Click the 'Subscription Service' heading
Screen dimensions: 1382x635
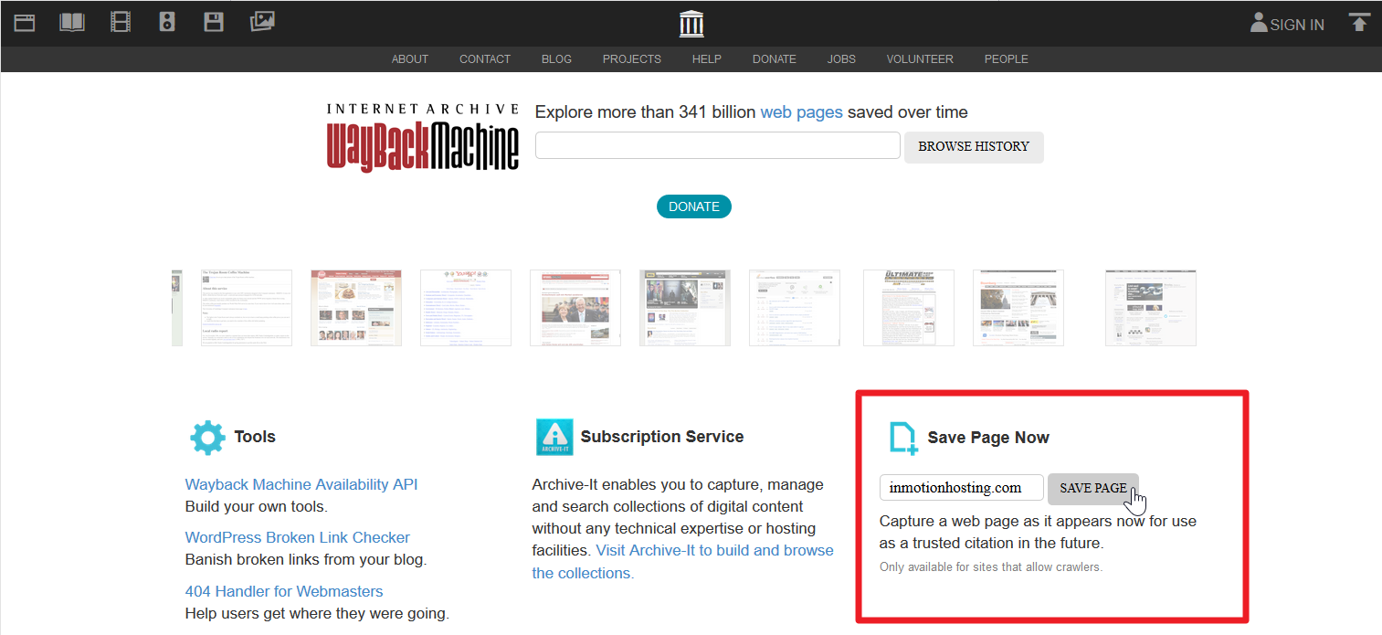pos(662,437)
